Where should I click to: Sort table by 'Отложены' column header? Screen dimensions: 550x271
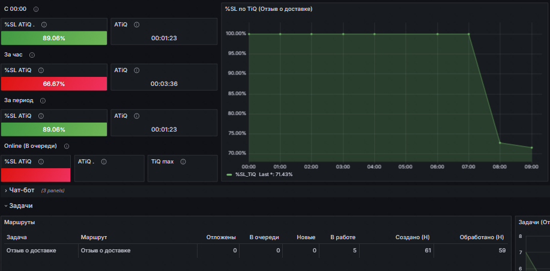pos(221,238)
